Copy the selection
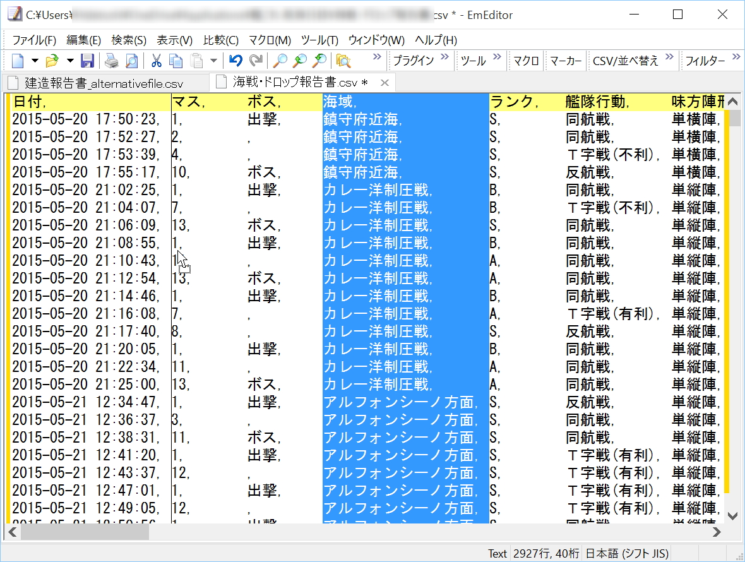The height and width of the screenshot is (562, 745). (x=177, y=61)
